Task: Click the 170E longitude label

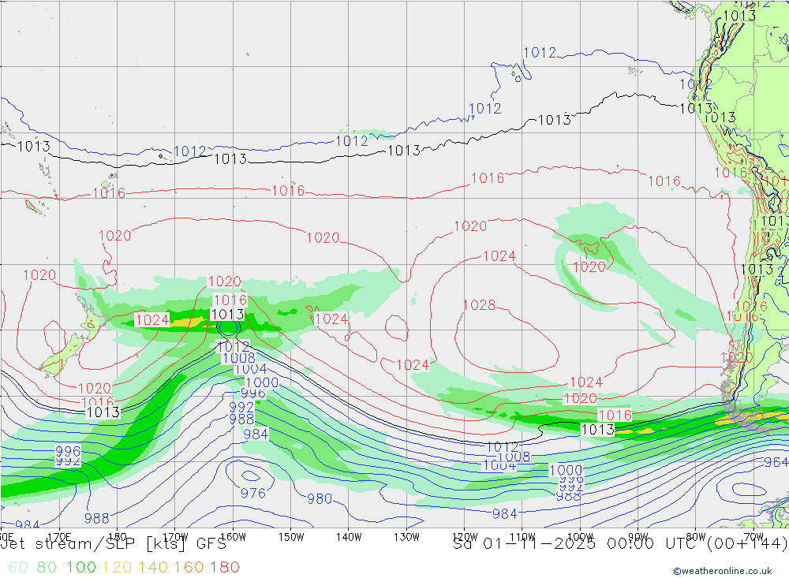Action: coord(59,537)
